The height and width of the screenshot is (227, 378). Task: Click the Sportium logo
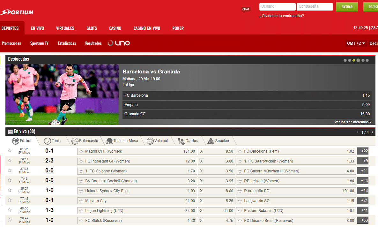pos(17,12)
